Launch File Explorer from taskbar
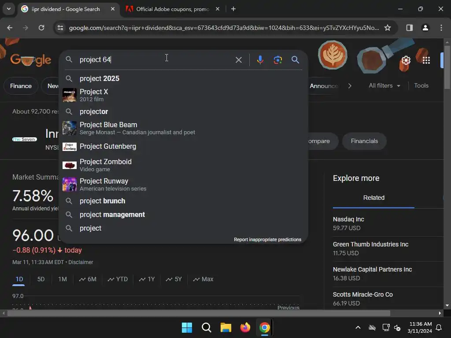The width and height of the screenshot is (451, 338). [x=226, y=327]
